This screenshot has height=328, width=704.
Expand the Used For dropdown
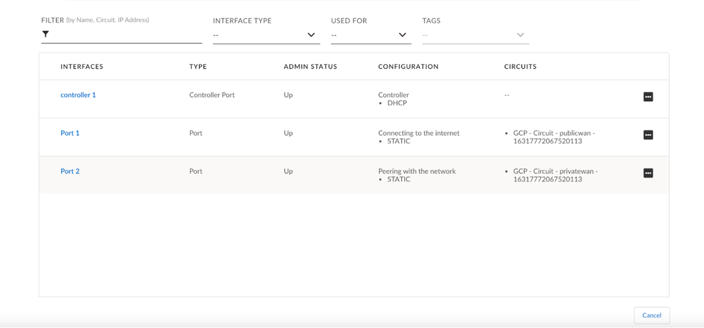(x=371, y=35)
